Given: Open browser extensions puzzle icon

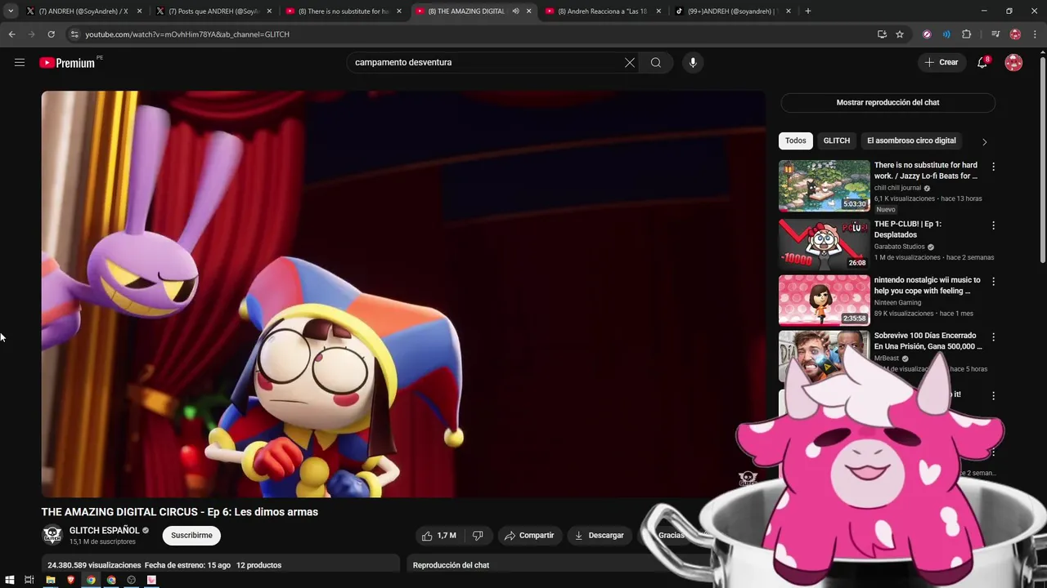Looking at the screenshot, I should [967, 34].
